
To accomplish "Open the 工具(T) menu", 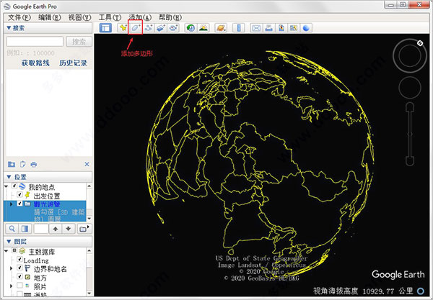I will coord(110,17).
